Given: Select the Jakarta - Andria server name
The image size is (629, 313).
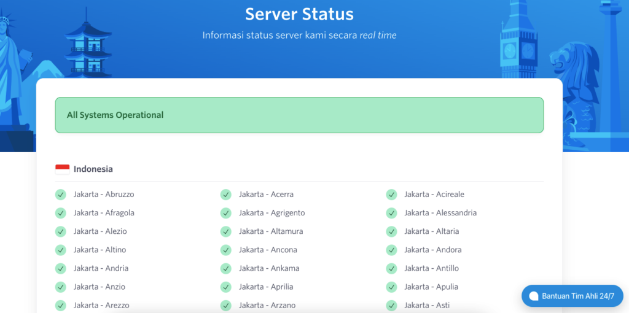Looking at the screenshot, I should (x=101, y=268).
